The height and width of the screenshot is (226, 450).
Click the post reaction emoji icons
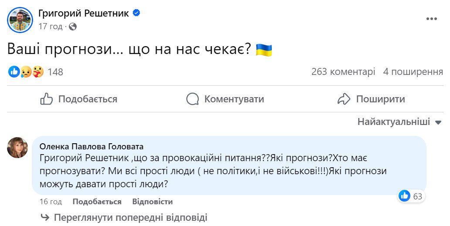click(26, 72)
